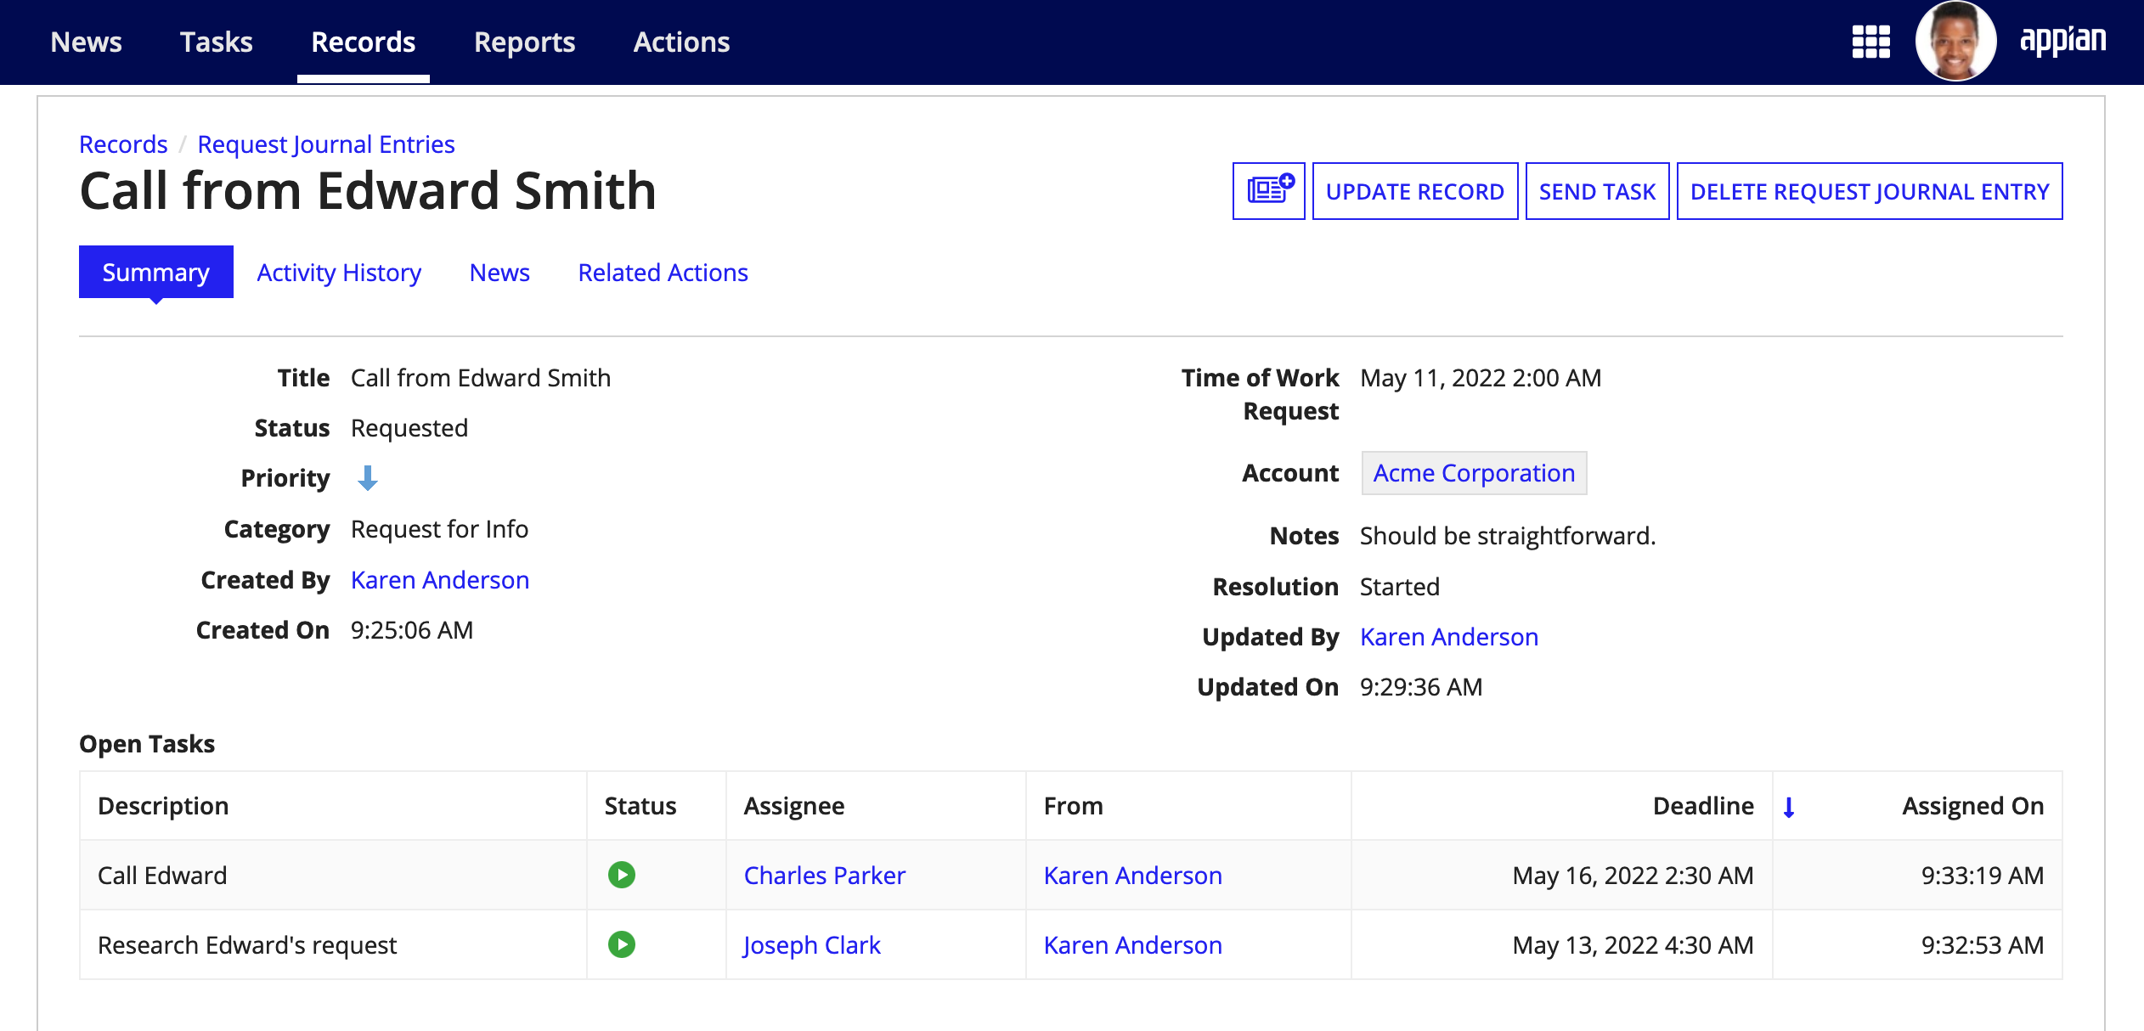Open Karen Anderson link in Call Edward row
The width and height of the screenshot is (2144, 1031).
[x=1132, y=876]
